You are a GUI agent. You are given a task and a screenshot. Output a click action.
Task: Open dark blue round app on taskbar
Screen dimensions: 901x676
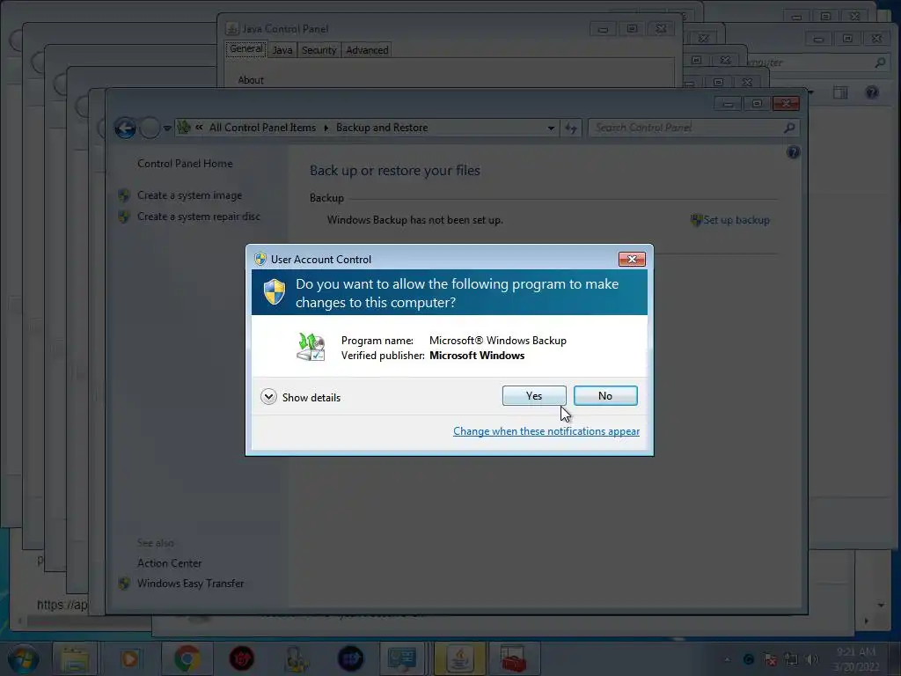click(350, 658)
